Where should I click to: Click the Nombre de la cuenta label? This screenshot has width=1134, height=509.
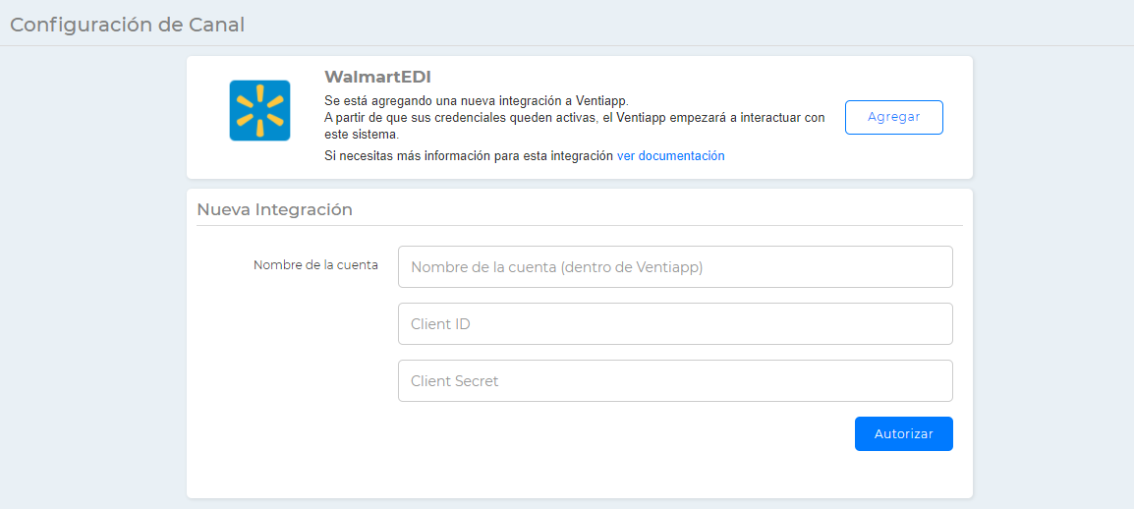315,265
